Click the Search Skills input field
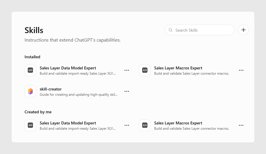266x154 pixels. pos(199,30)
